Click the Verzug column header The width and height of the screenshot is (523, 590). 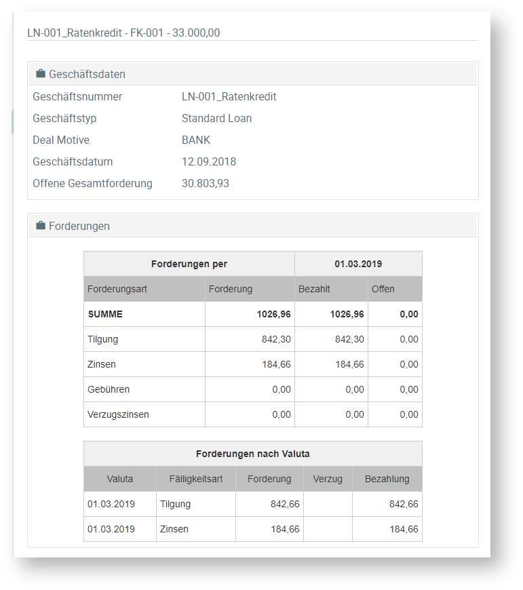click(x=328, y=479)
